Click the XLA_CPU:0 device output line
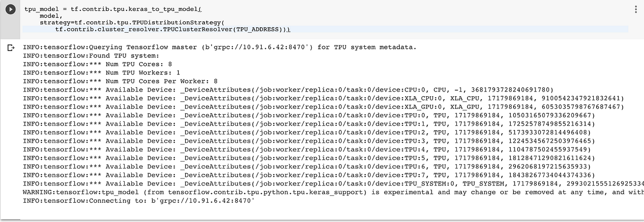 pos(323,98)
